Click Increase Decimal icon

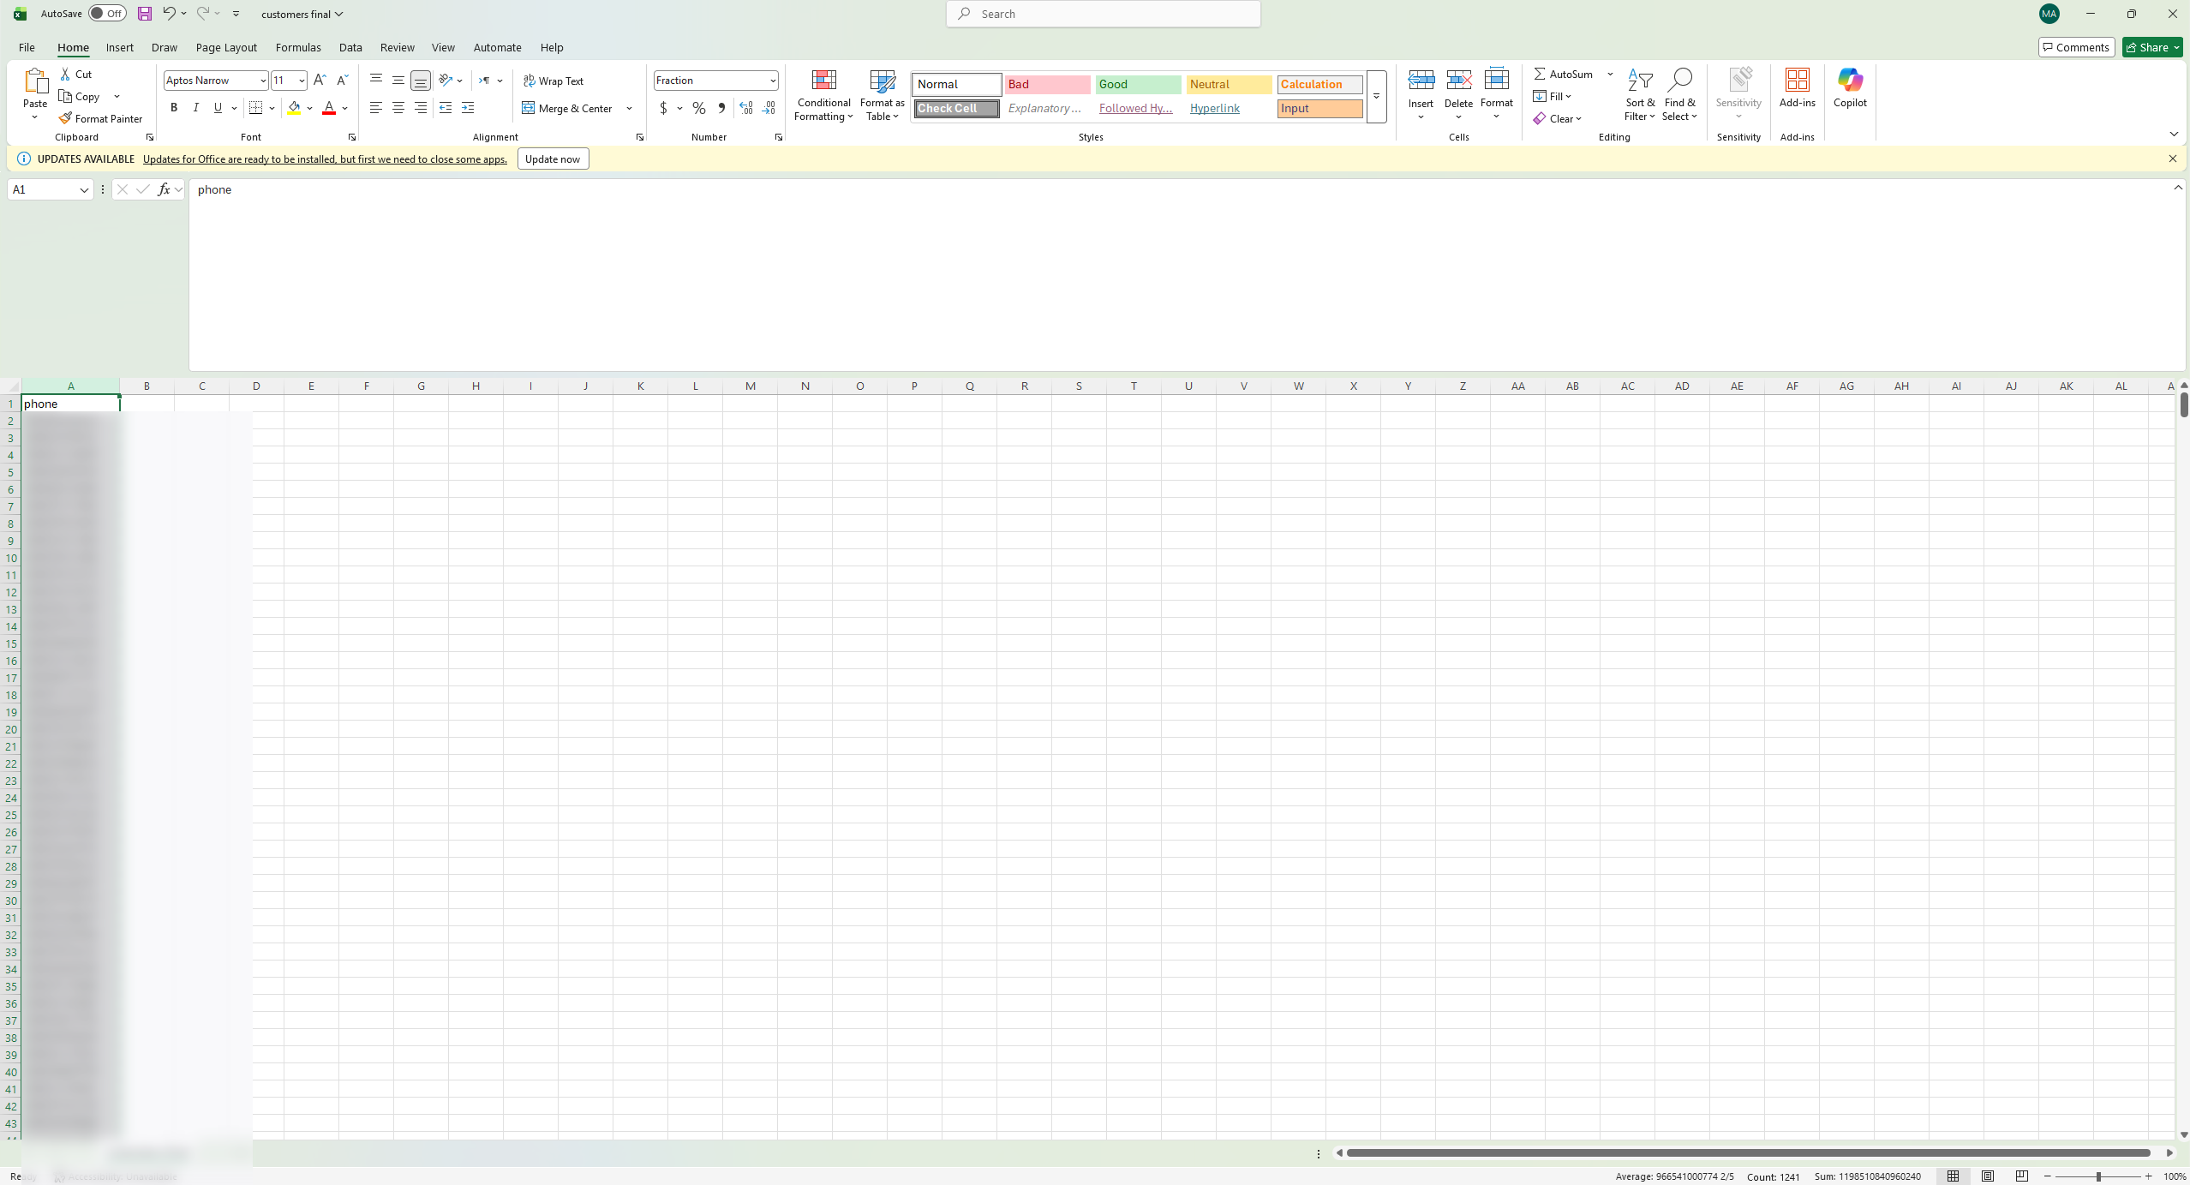746,108
